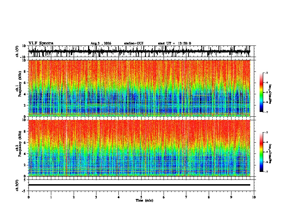Click the '7' tick on the time axis
The width and height of the screenshot is (286, 221).
pyautogui.click(x=186, y=197)
